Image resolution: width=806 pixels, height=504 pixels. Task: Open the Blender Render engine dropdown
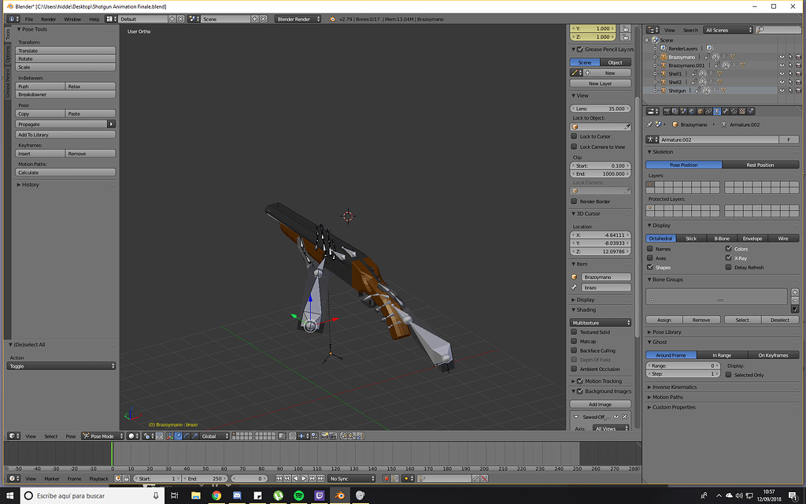[x=298, y=19]
